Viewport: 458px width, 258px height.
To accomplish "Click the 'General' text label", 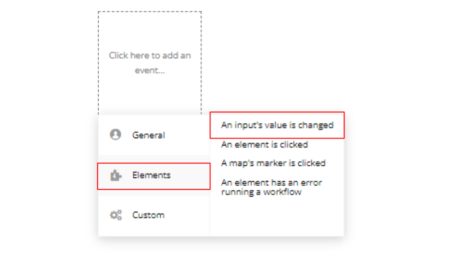I will [148, 135].
